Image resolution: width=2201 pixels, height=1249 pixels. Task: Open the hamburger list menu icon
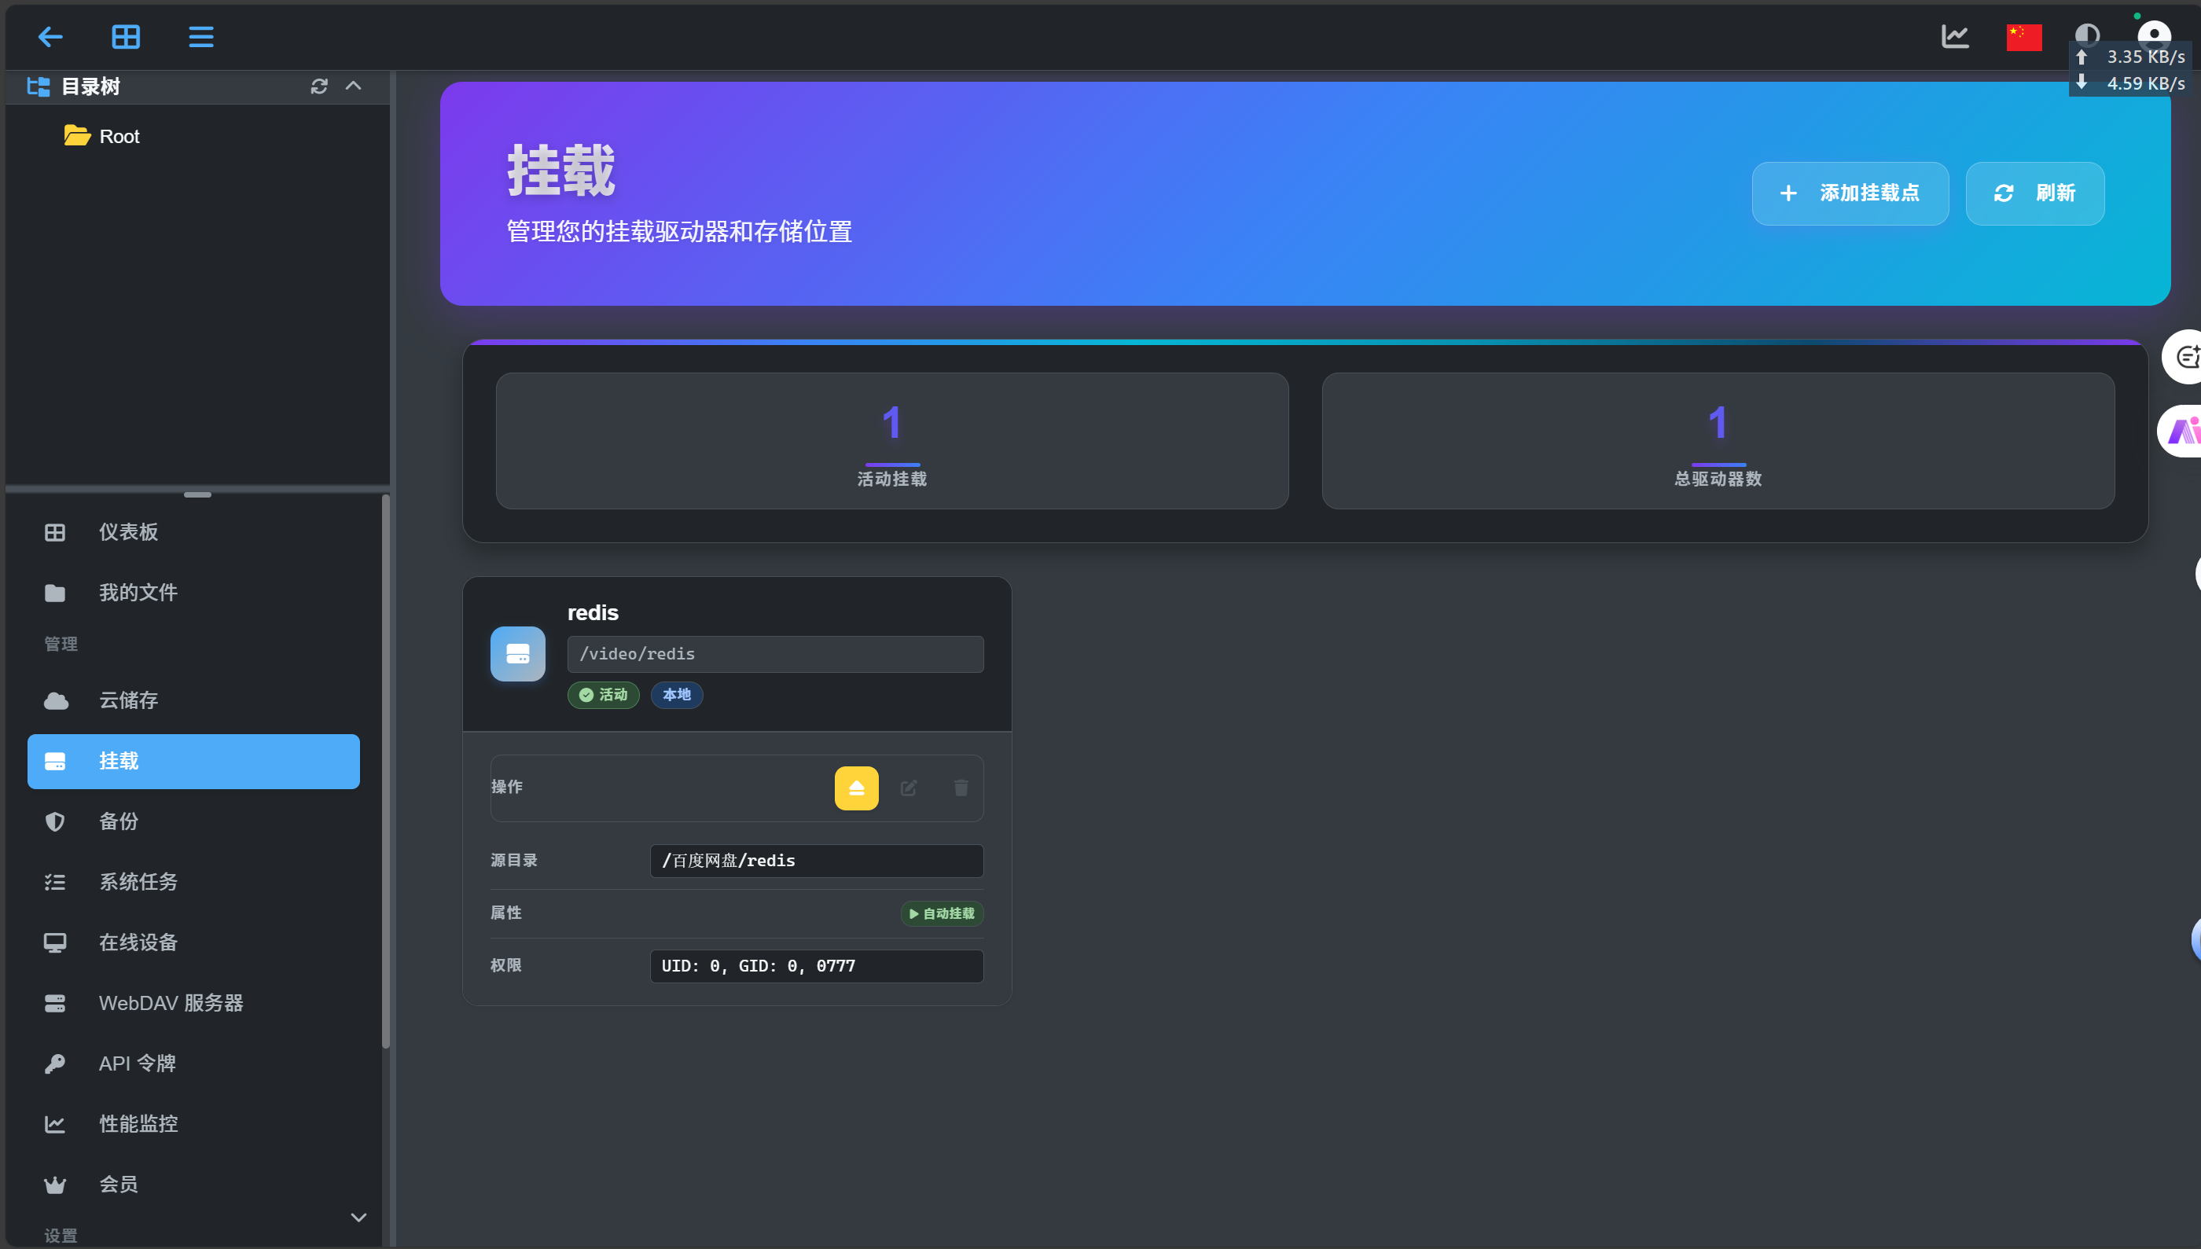[200, 37]
